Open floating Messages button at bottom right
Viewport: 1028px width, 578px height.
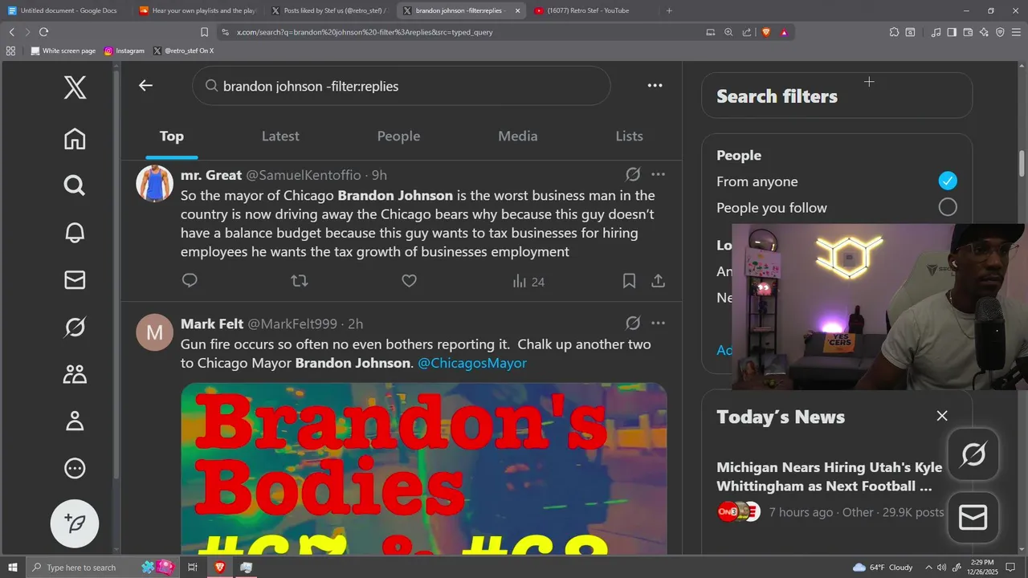tap(973, 518)
